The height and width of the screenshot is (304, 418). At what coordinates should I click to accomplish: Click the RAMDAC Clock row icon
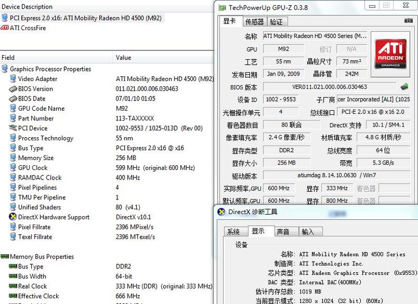point(13,177)
